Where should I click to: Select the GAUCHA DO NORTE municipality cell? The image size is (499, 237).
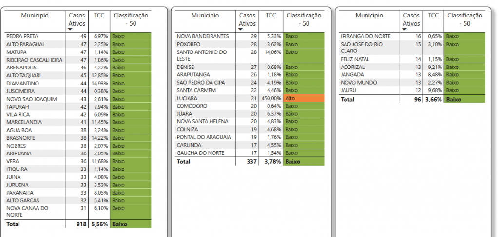(x=200, y=153)
